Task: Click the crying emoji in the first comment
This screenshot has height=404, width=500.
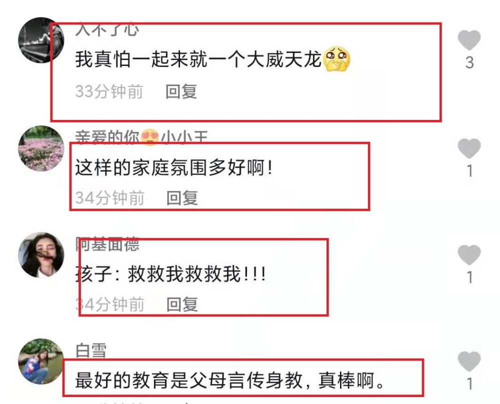Action: [336, 59]
